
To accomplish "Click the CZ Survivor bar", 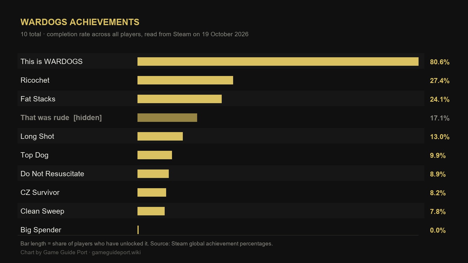I will click(152, 193).
